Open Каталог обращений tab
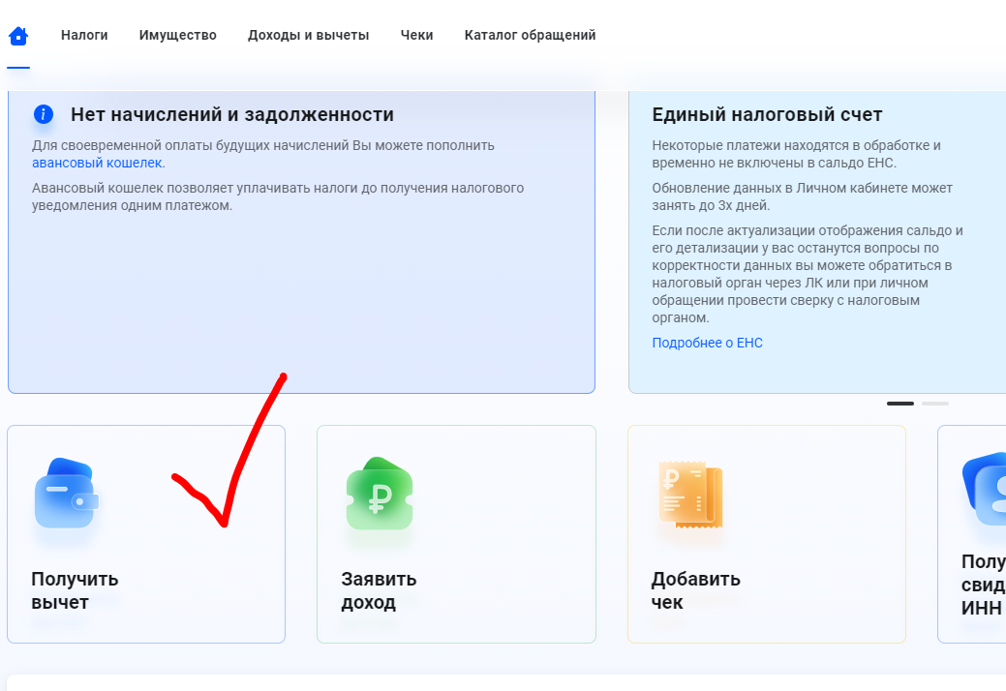This screenshot has width=1006, height=691. point(530,35)
